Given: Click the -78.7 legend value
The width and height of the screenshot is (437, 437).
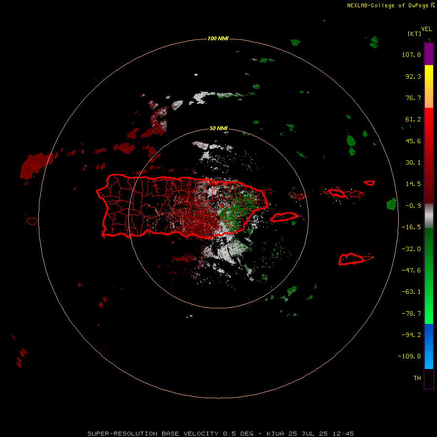Looking at the screenshot, I should pyautogui.click(x=411, y=314).
